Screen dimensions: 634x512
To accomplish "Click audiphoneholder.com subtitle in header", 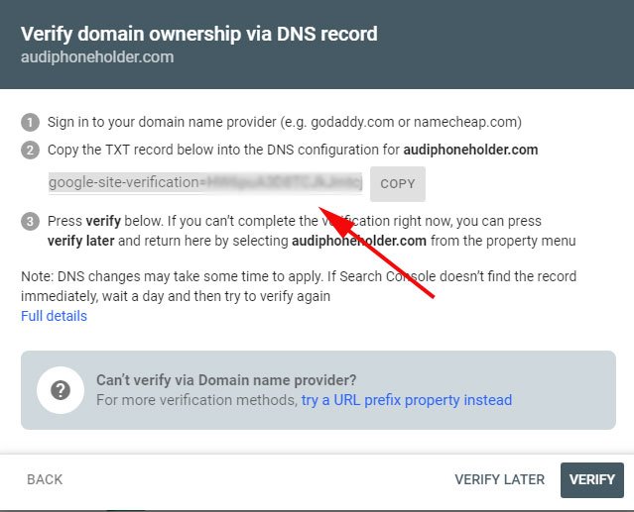I will (x=97, y=57).
